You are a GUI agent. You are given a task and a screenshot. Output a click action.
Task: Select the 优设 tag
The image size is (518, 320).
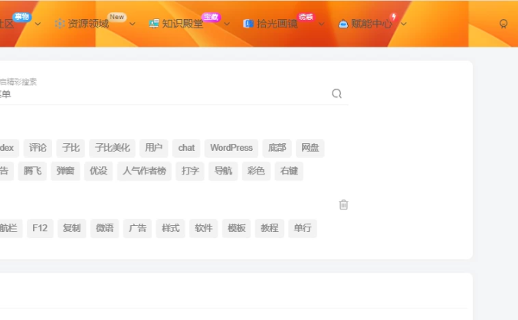98,171
